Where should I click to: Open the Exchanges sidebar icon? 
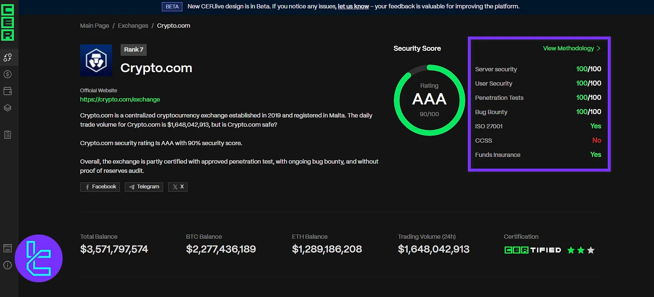8,57
